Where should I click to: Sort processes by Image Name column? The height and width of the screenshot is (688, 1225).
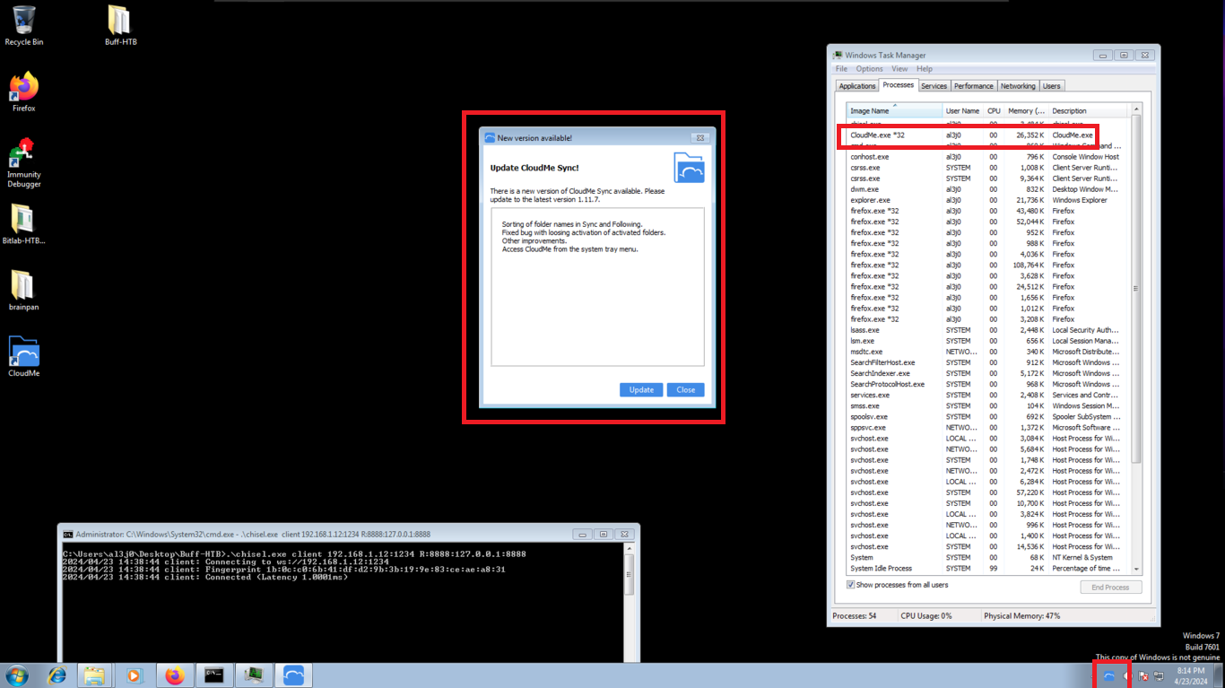tap(895, 111)
